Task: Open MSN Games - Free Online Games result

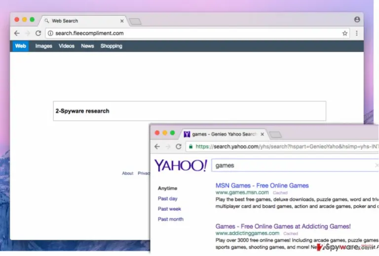Action: [x=262, y=186]
